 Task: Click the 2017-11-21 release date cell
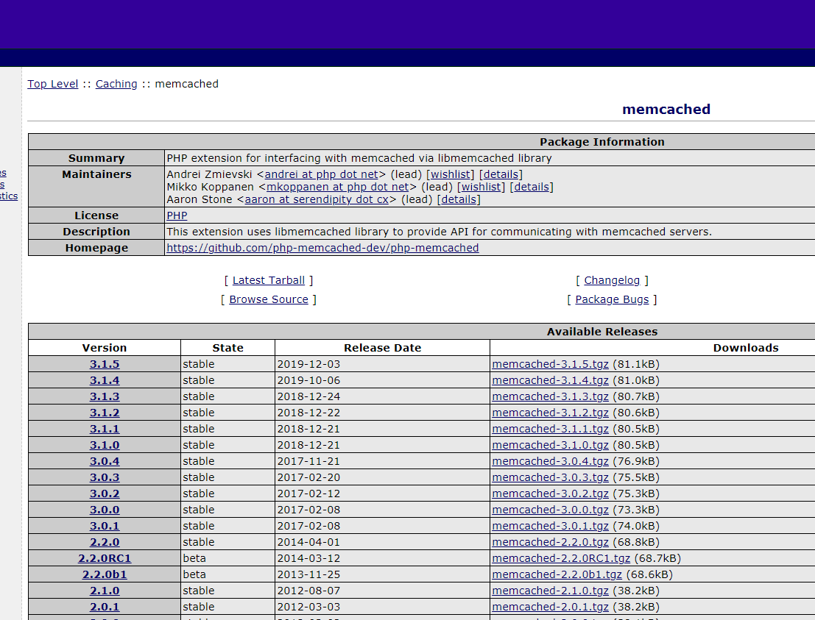coord(382,461)
